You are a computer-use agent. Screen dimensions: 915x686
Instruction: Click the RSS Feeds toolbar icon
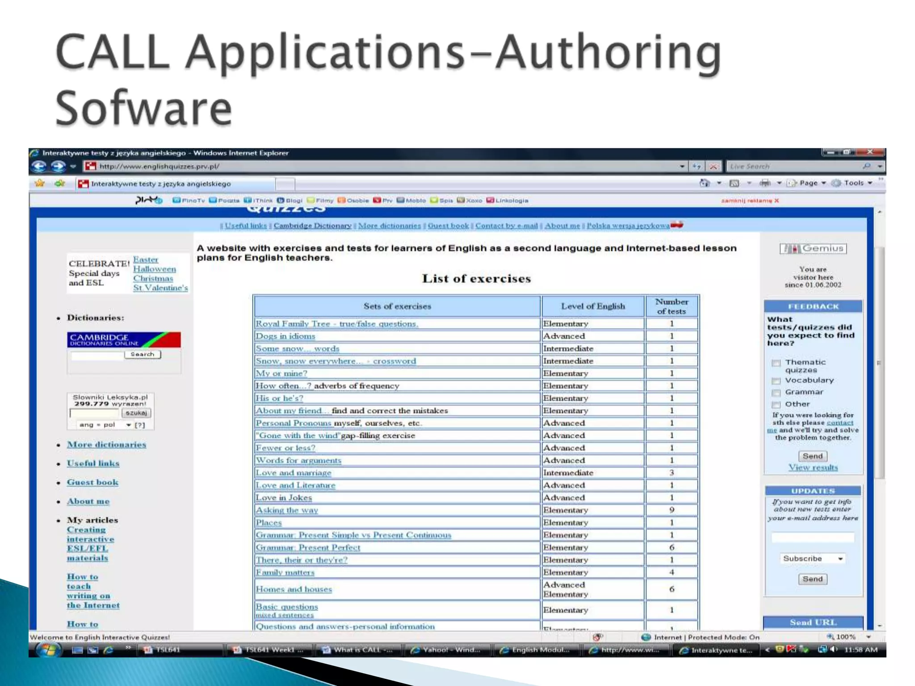point(734,183)
